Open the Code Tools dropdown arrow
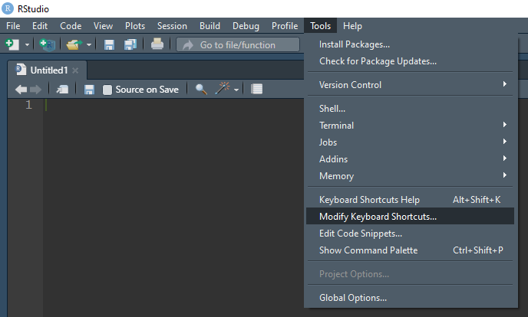528x317 pixels. pyautogui.click(x=236, y=90)
